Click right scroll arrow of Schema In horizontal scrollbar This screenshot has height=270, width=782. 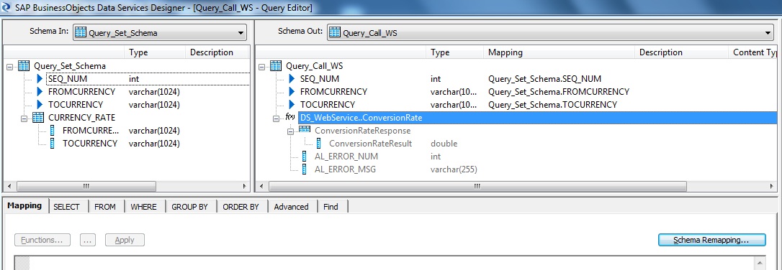coord(244,186)
